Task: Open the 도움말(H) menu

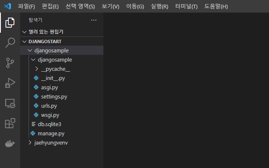Action: 216,7
